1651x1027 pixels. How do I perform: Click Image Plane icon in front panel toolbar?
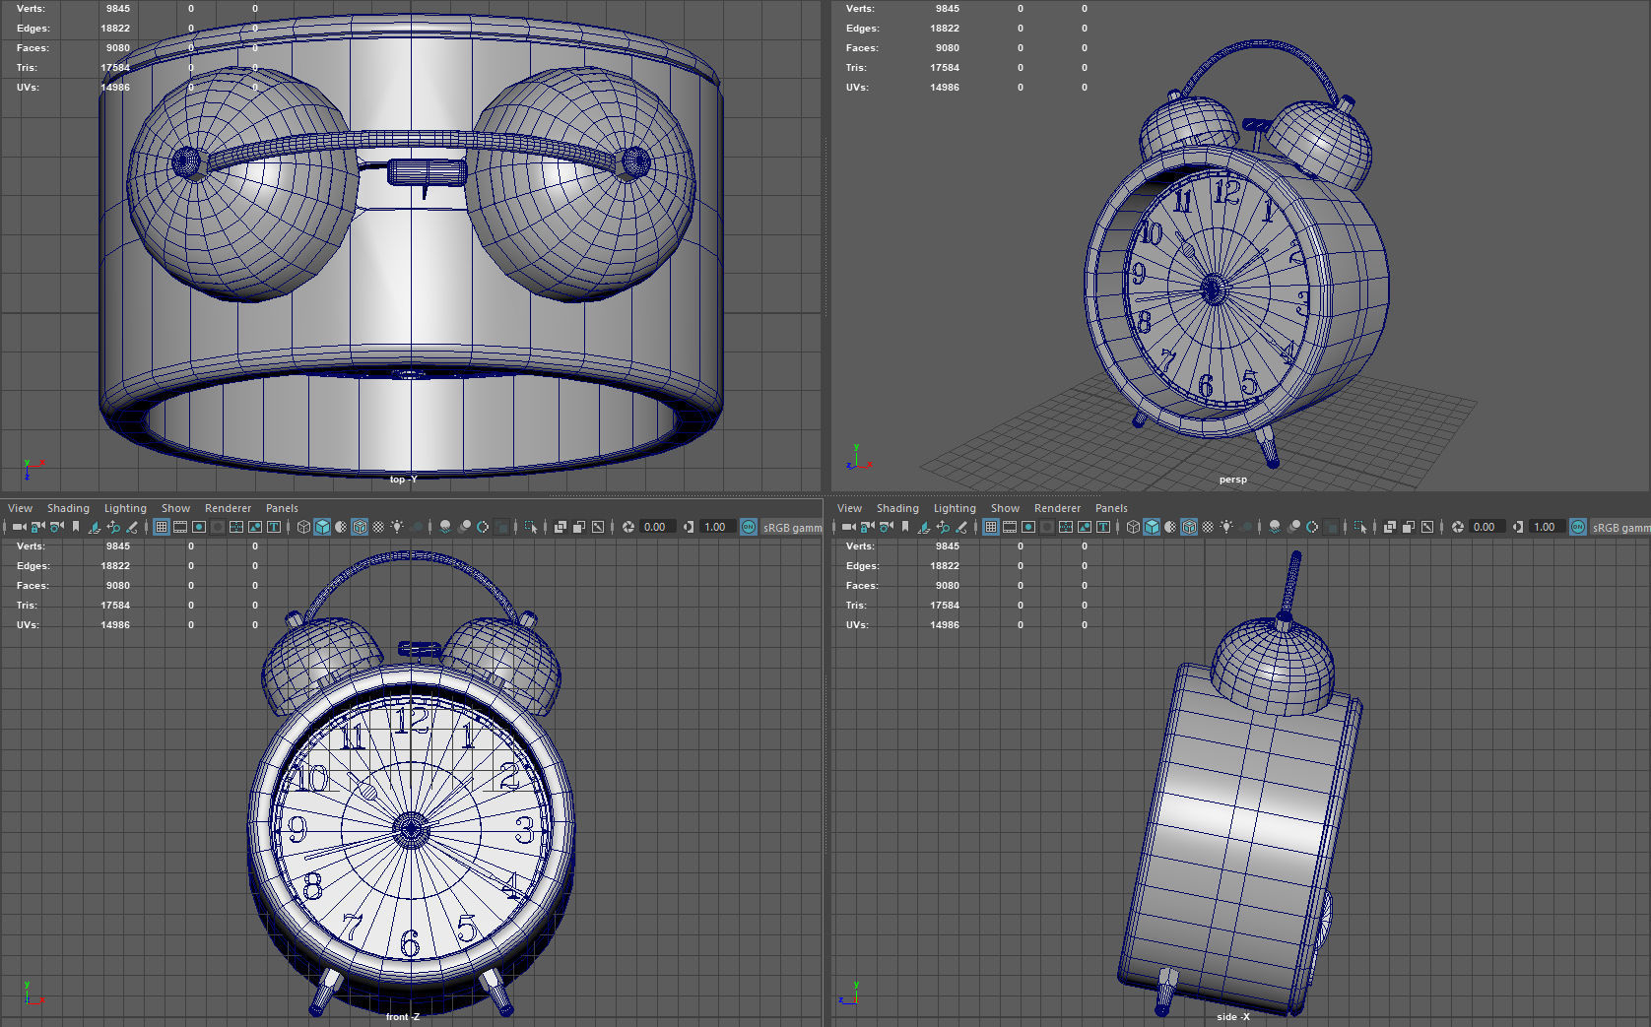[x=94, y=527]
